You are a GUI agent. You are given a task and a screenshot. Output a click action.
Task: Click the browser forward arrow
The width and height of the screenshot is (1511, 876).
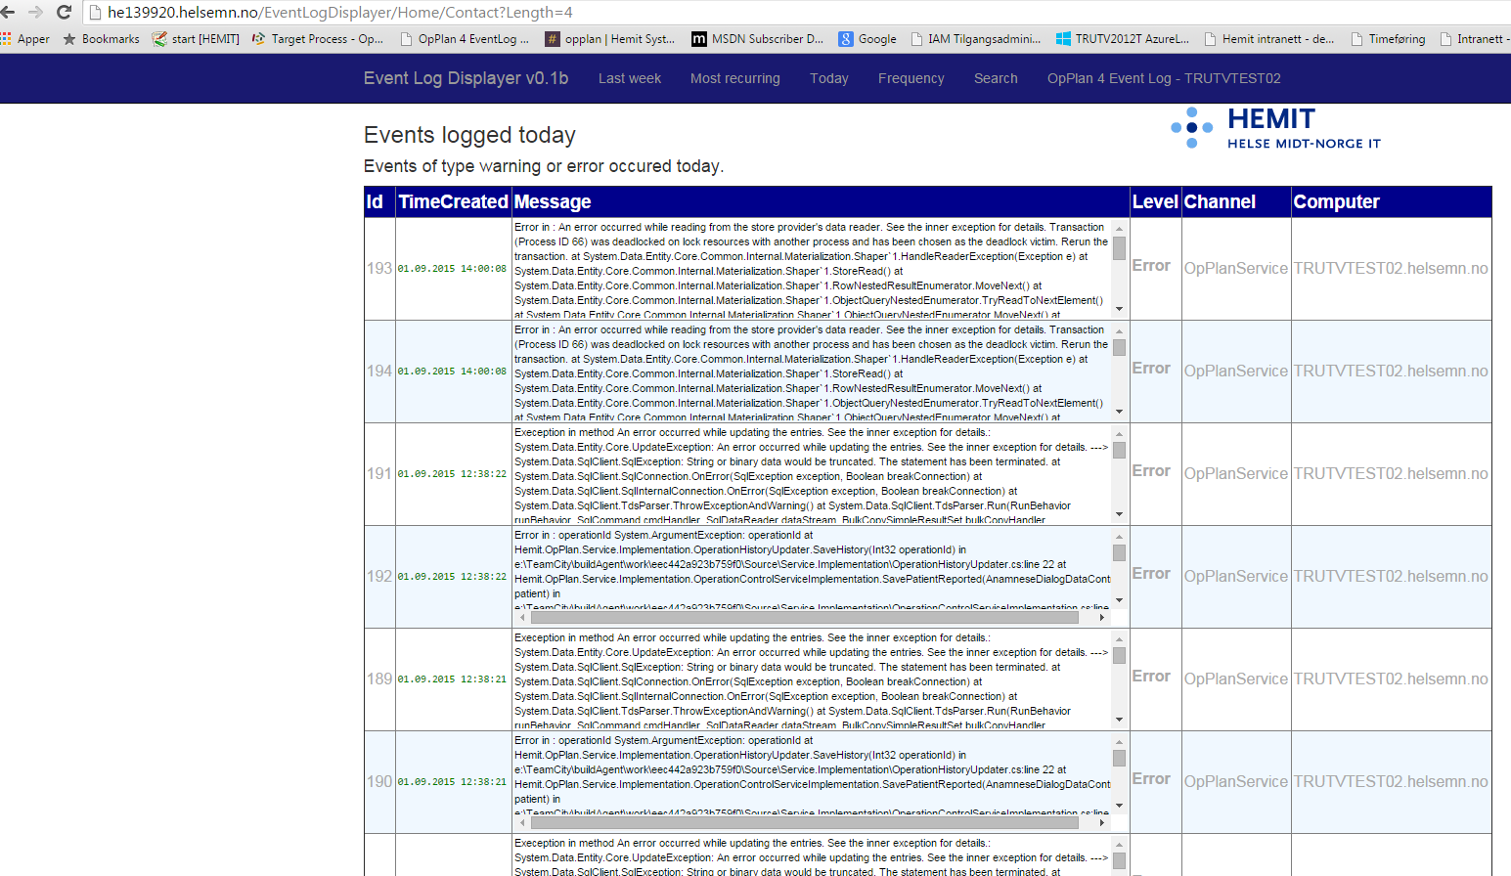(x=36, y=12)
